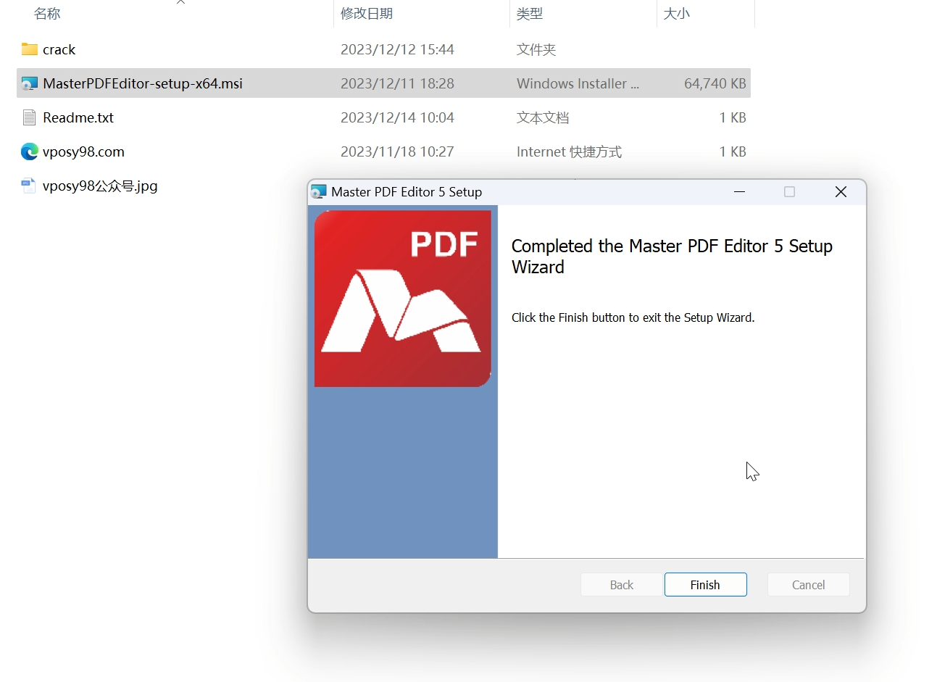The image size is (937, 682).
Task: Maximize the Master PDF Editor Setup dialog
Action: click(789, 192)
